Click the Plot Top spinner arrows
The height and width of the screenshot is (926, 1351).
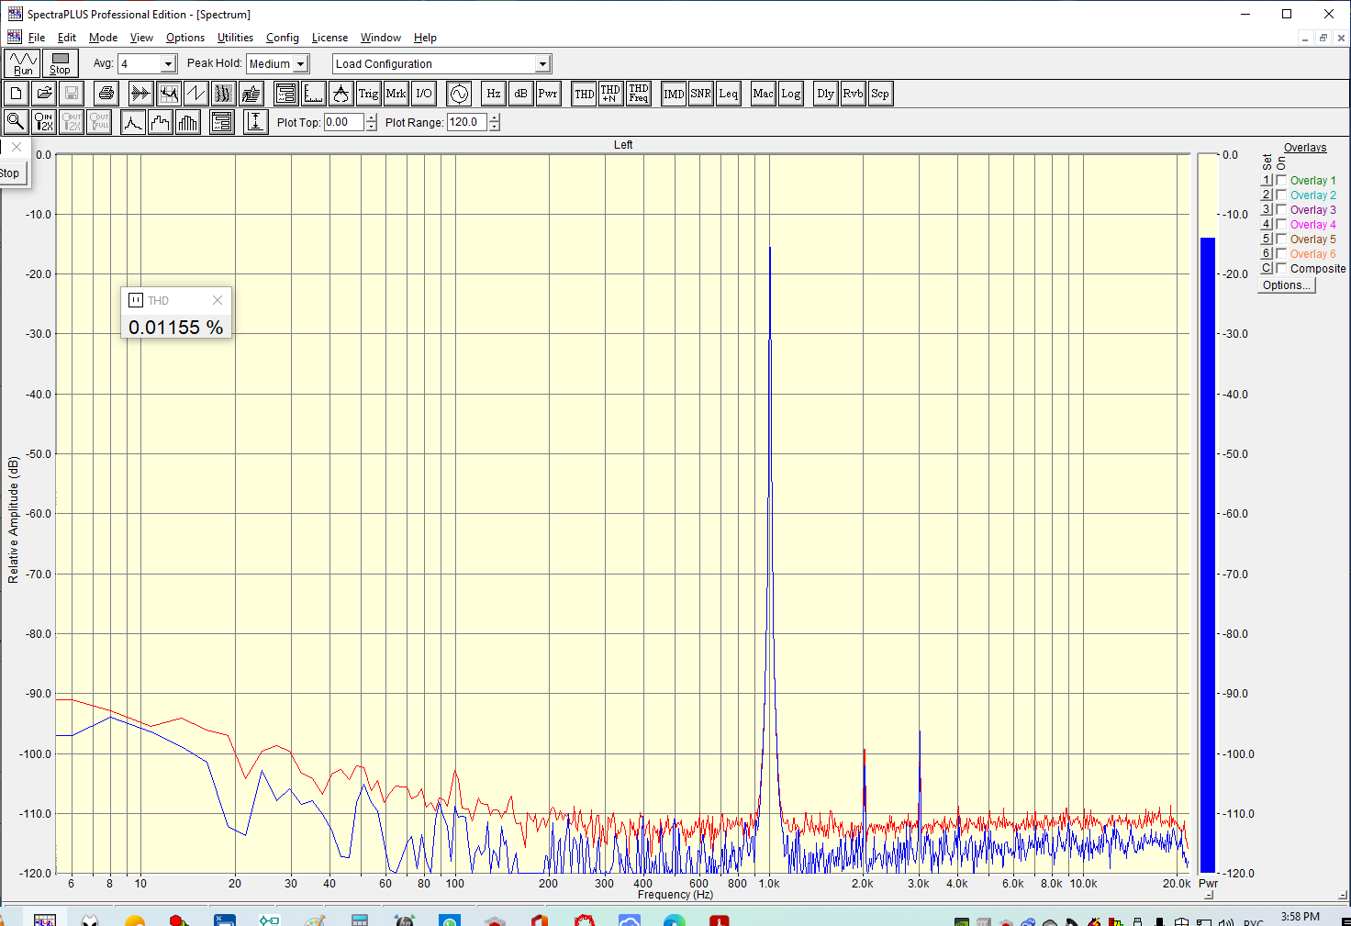point(371,122)
